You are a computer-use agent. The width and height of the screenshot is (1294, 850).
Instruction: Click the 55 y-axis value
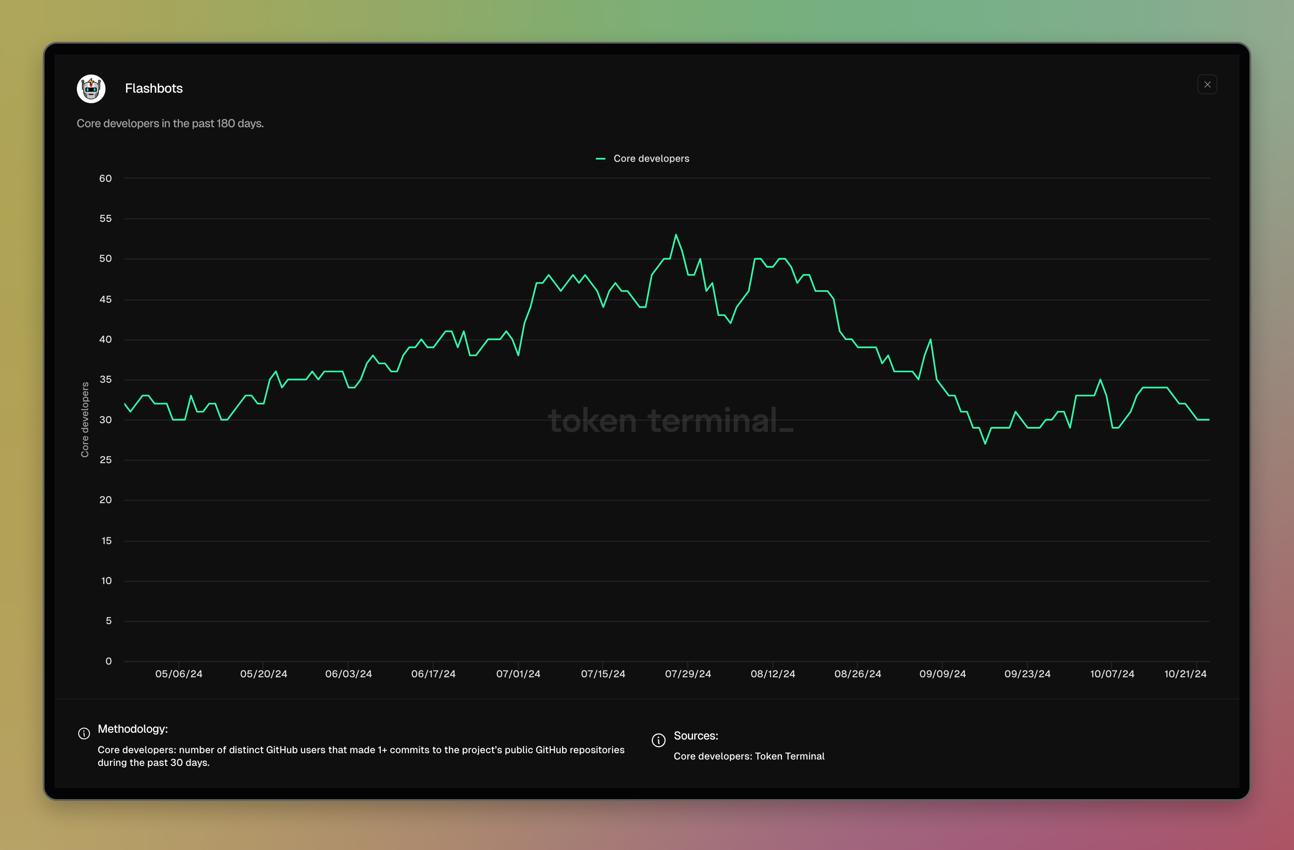click(x=105, y=219)
